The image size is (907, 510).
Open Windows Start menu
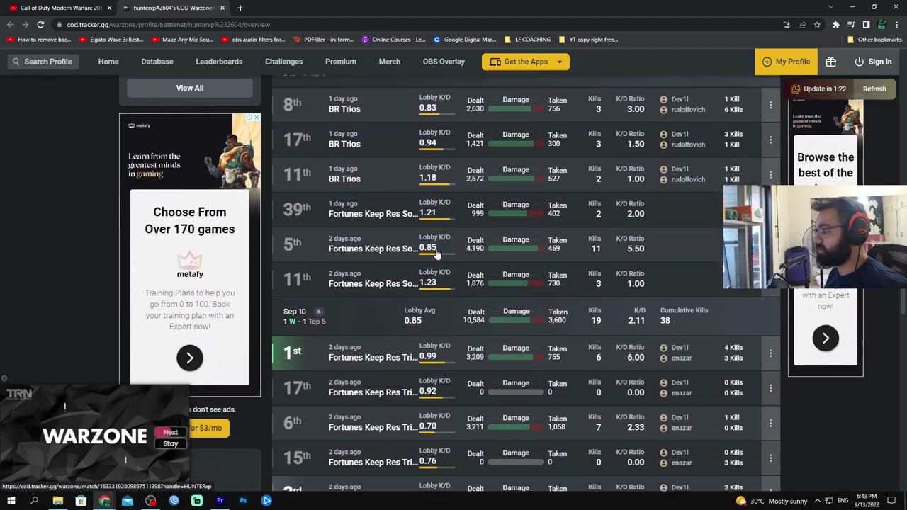tap(11, 501)
